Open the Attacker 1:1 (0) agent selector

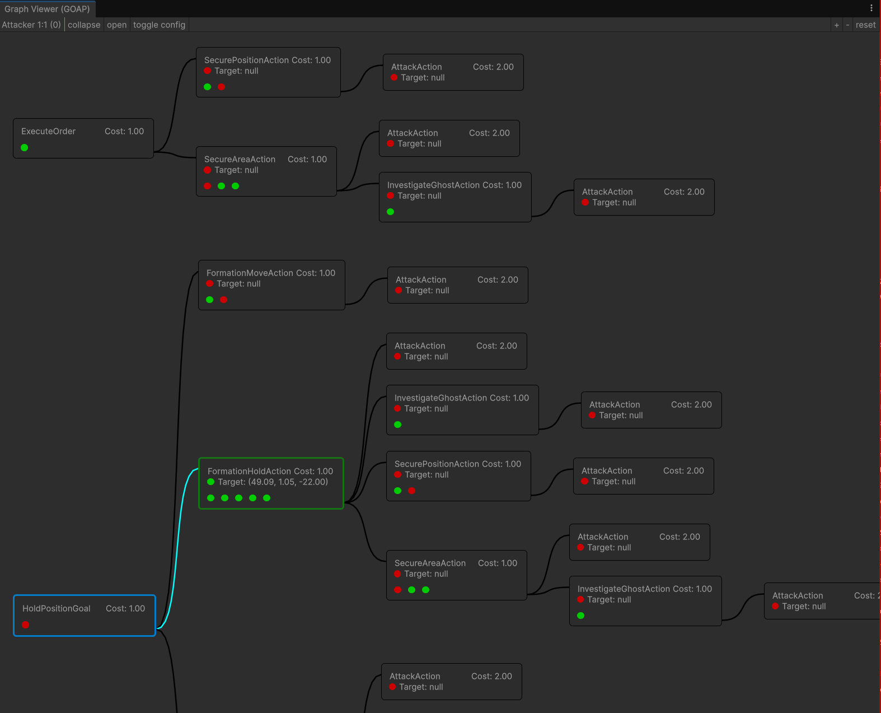(x=31, y=25)
